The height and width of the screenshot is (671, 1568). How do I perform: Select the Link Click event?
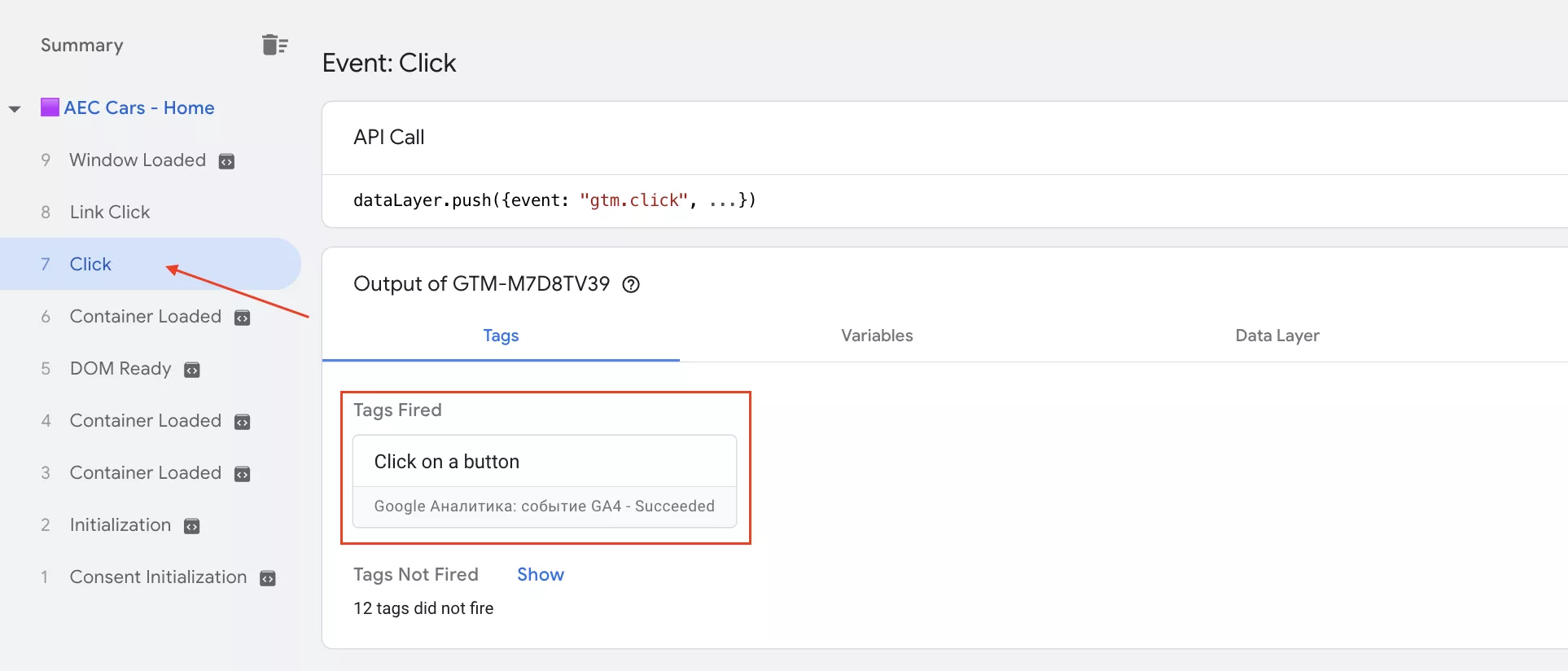(110, 213)
